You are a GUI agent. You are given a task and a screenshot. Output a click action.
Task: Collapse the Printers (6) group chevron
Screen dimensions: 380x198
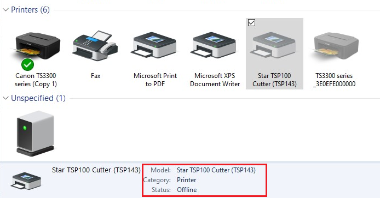click(5, 10)
